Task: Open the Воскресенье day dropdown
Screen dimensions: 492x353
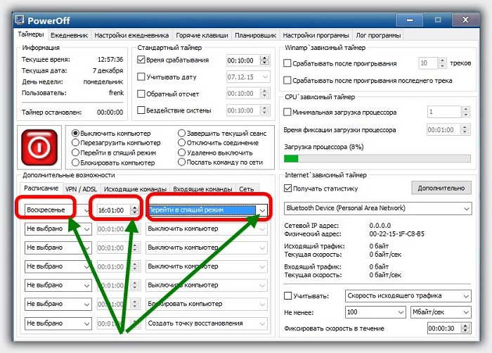Action: click(x=58, y=210)
